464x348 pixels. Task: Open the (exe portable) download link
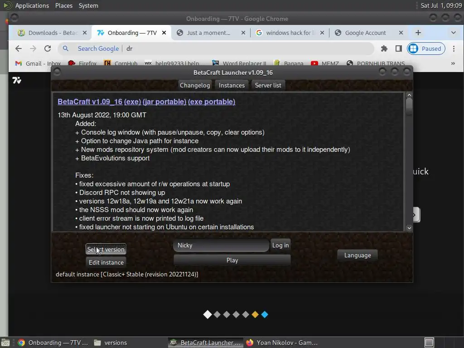click(x=212, y=101)
